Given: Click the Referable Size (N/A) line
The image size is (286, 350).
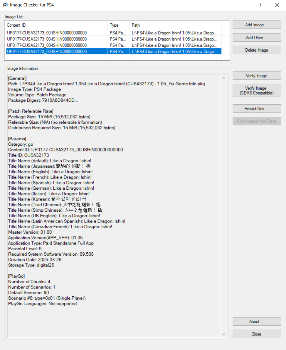Looking at the screenshot, I should [x=55, y=122].
